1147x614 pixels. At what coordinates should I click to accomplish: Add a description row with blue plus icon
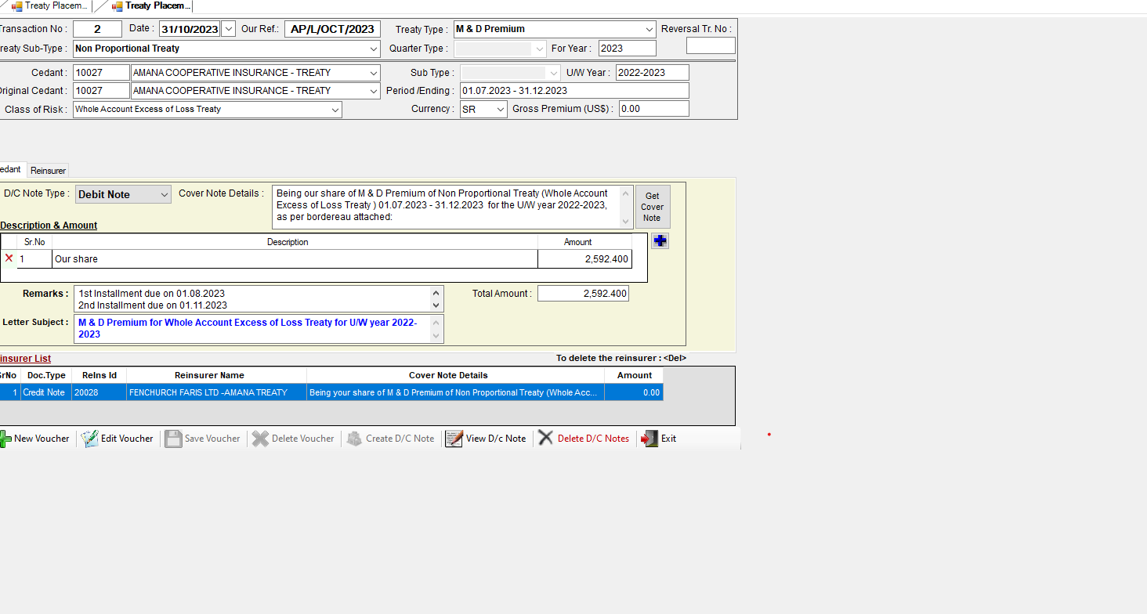coord(660,241)
